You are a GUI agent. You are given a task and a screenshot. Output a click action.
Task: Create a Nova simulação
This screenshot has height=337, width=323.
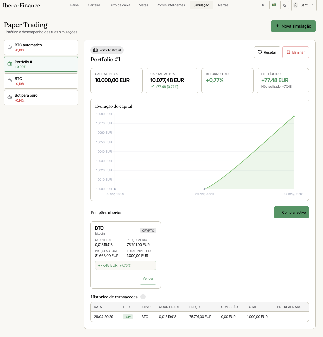pyautogui.click(x=293, y=26)
